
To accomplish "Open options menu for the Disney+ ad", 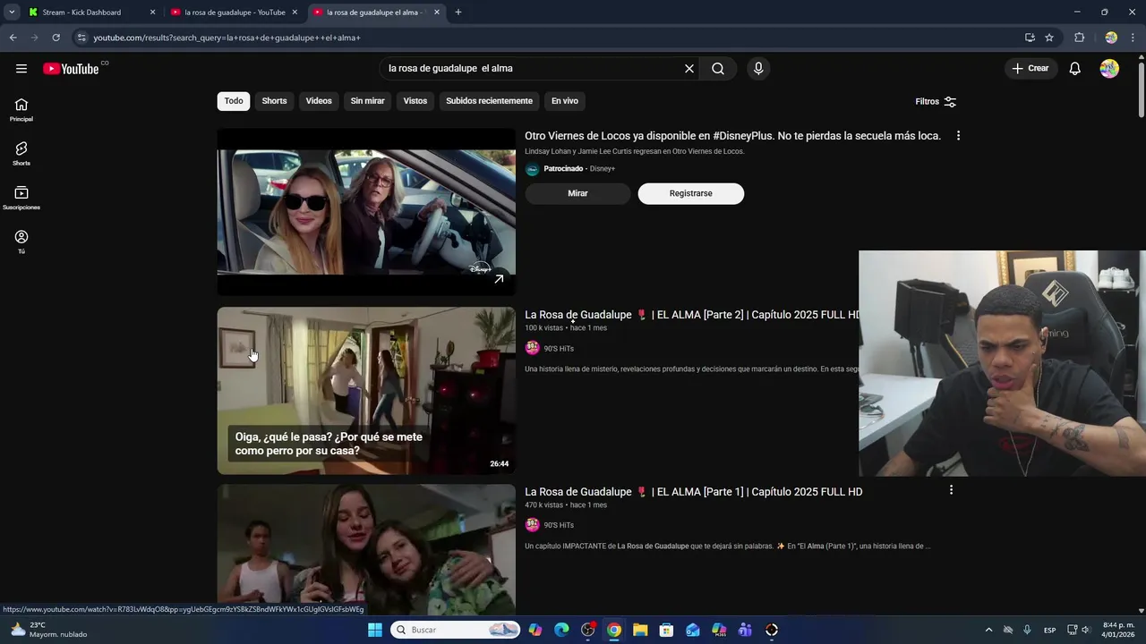I will coord(958,136).
